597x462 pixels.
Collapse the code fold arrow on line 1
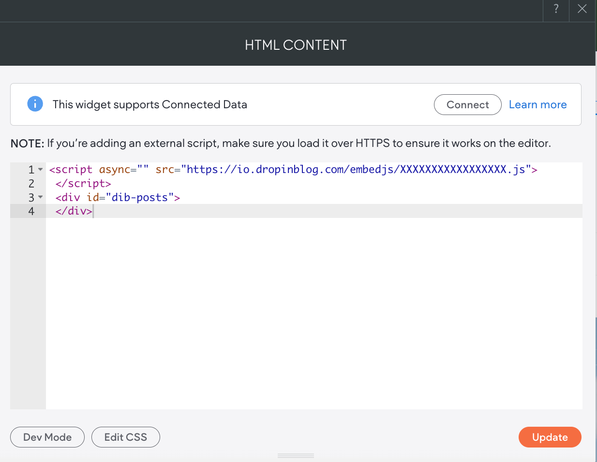tap(40, 170)
